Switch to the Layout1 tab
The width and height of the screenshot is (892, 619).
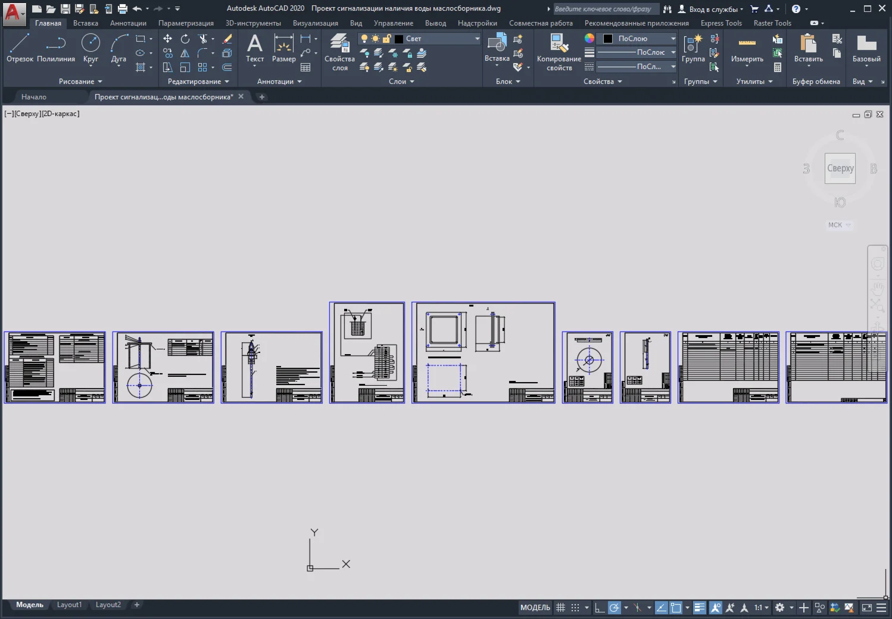(x=69, y=605)
